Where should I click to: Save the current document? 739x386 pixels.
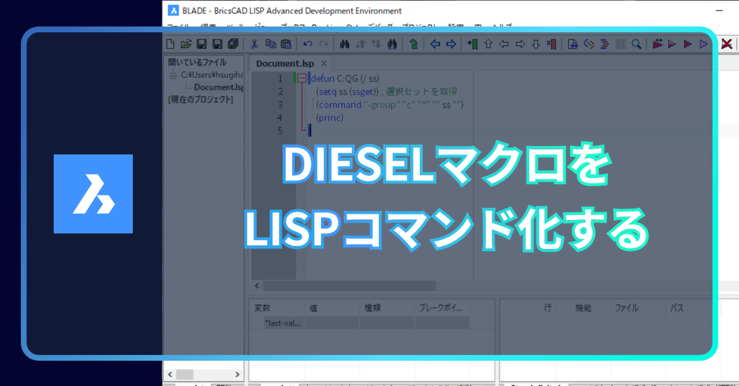pos(201,44)
